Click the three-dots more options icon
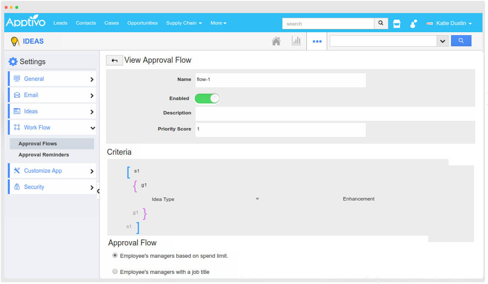Screen dimensions: 488x284 317,41
